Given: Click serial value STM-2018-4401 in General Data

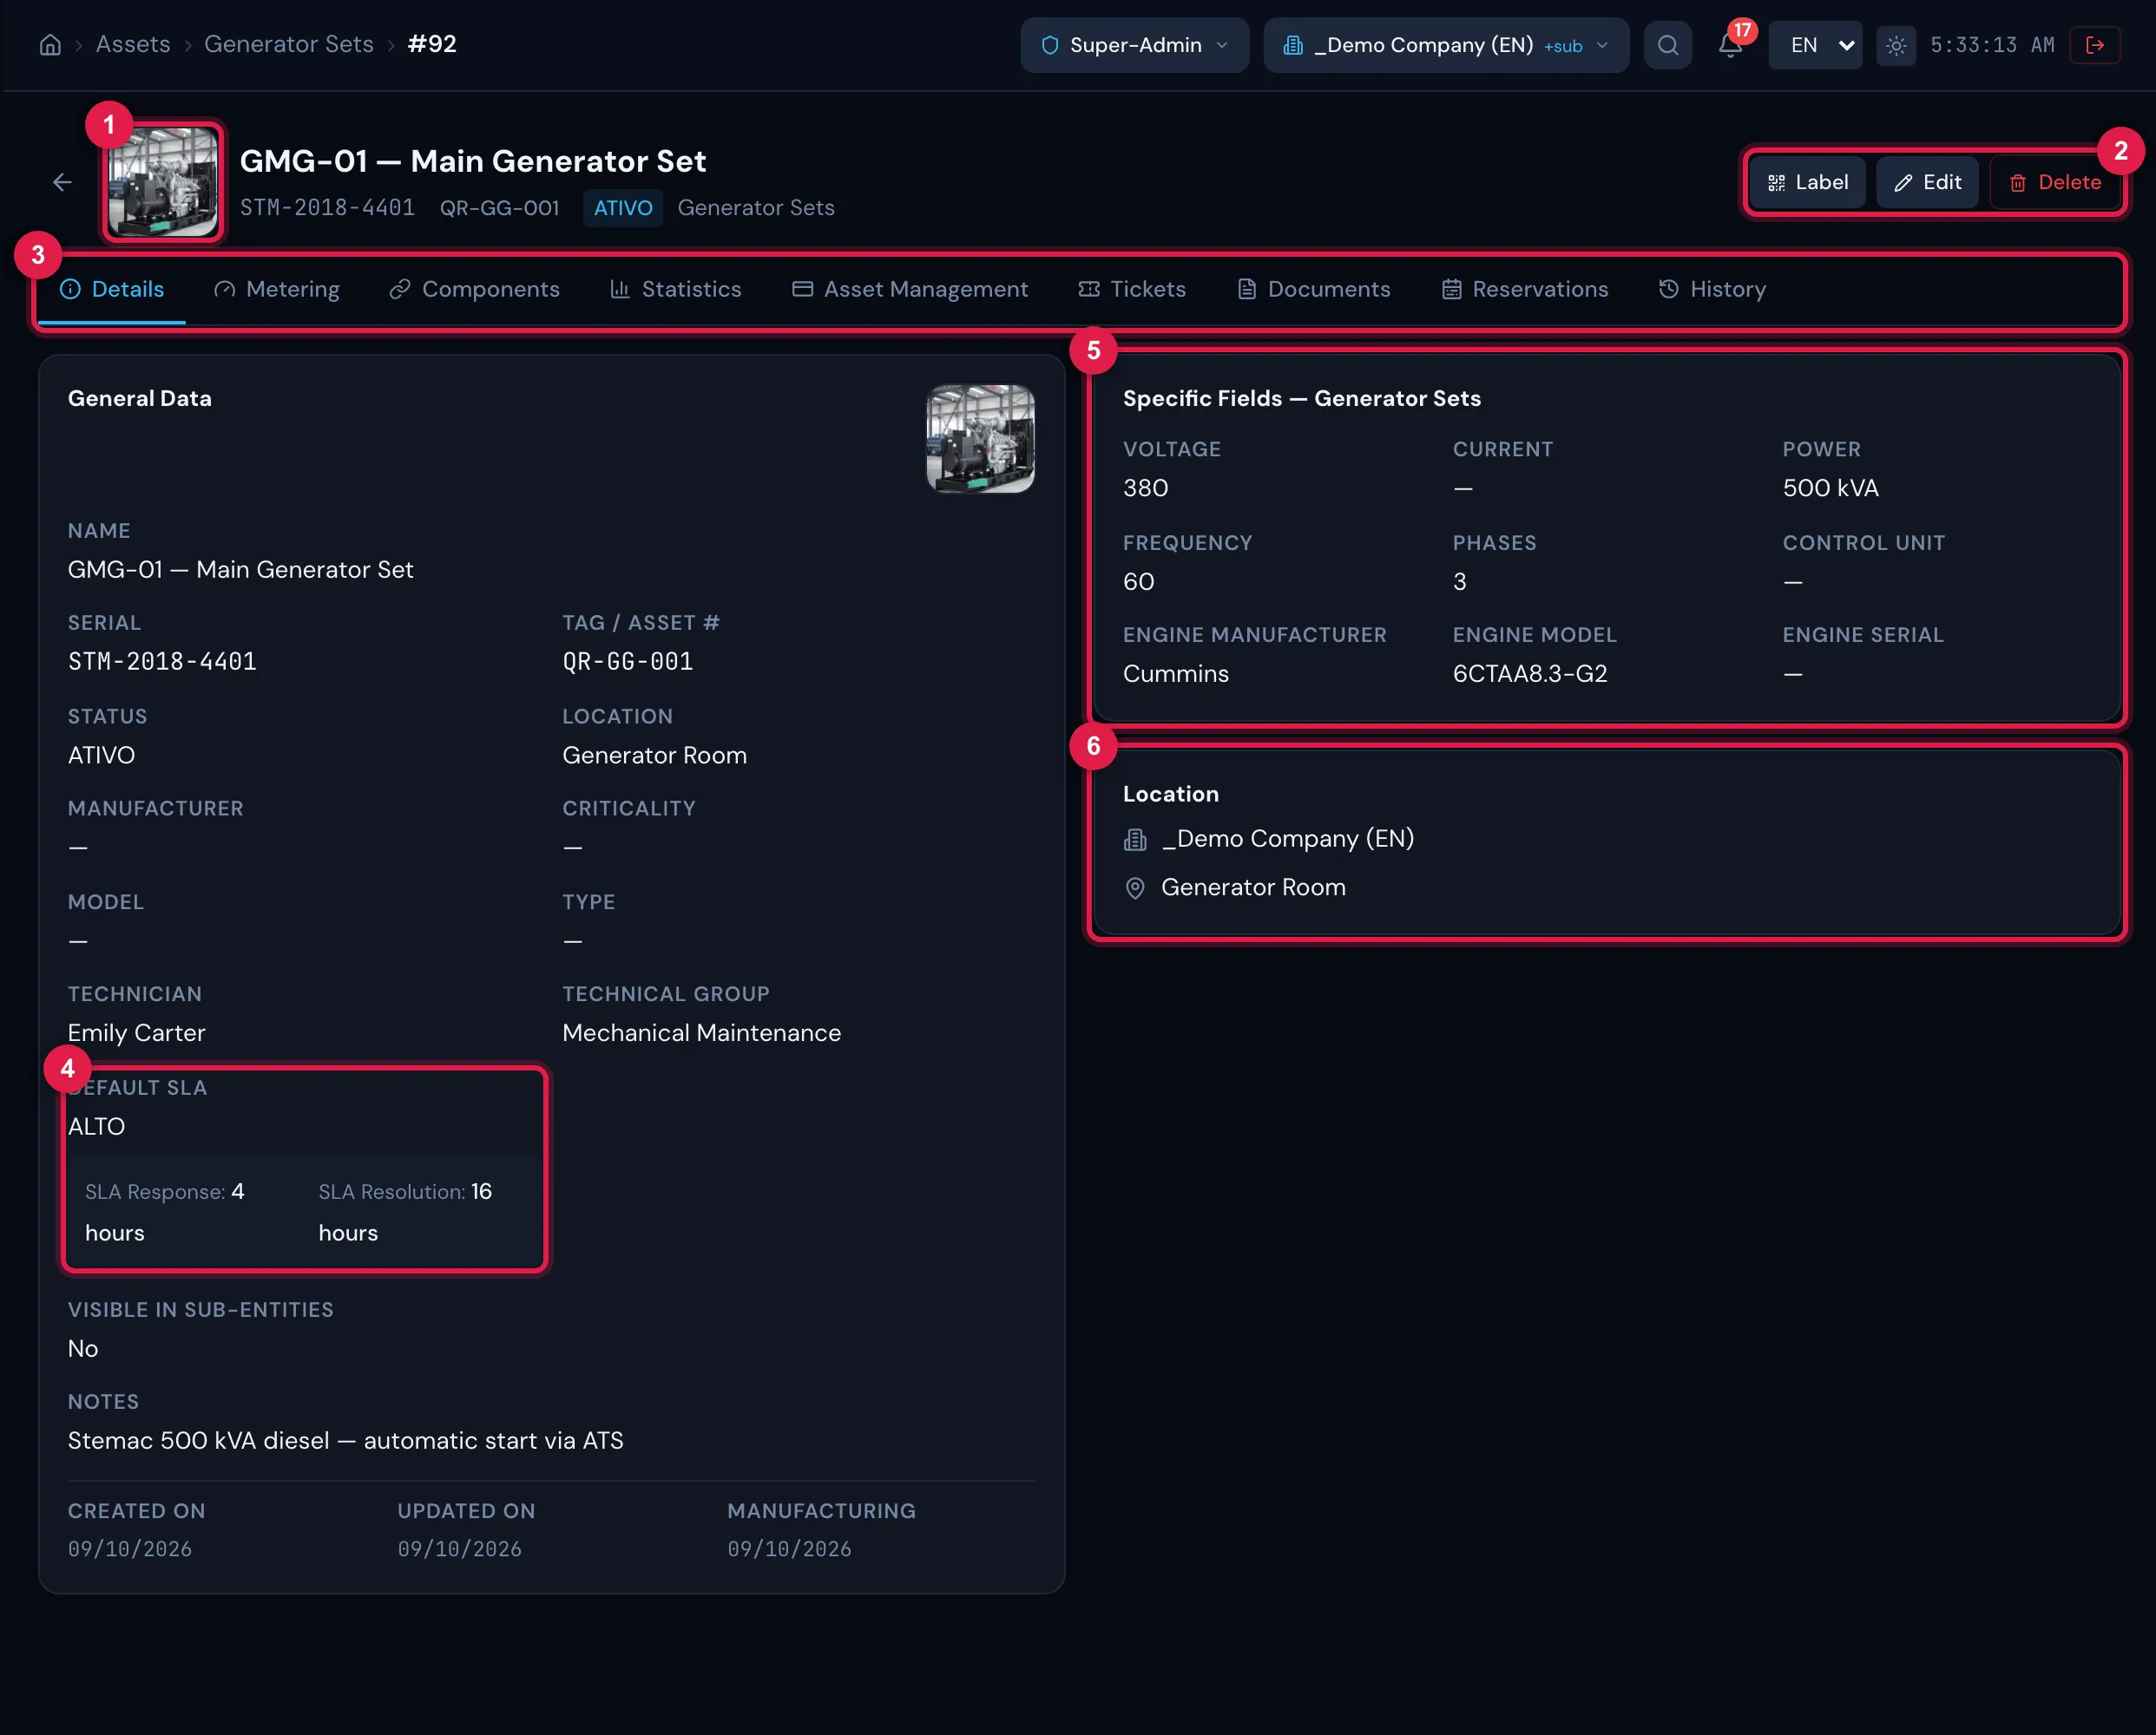Looking at the screenshot, I should tap(162, 662).
